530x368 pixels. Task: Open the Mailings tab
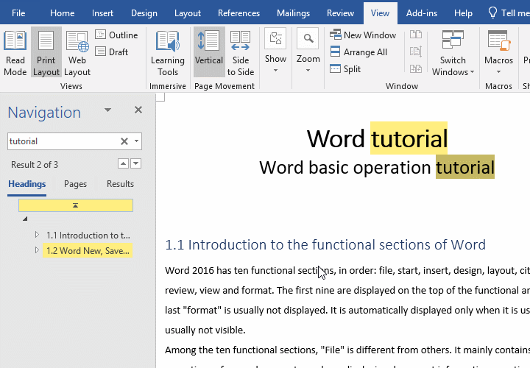pyautogui.click(x=293, y=13)
